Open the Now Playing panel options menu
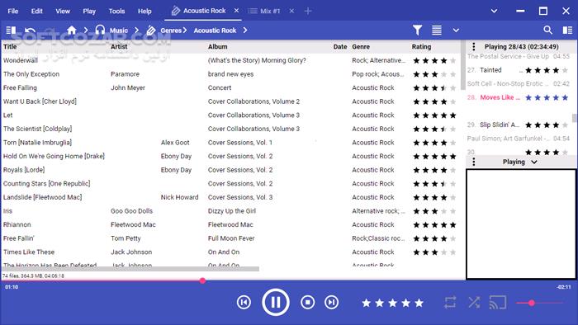 [474, 47]
